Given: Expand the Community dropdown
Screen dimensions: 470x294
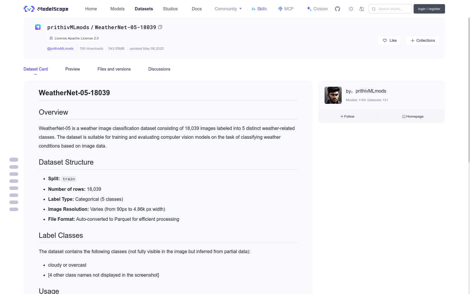Looking at the screenshot, I should (x=228, y=9).
